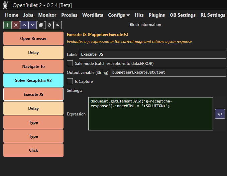Select the Solve Recaptcha V2 block

coord(33,81)
